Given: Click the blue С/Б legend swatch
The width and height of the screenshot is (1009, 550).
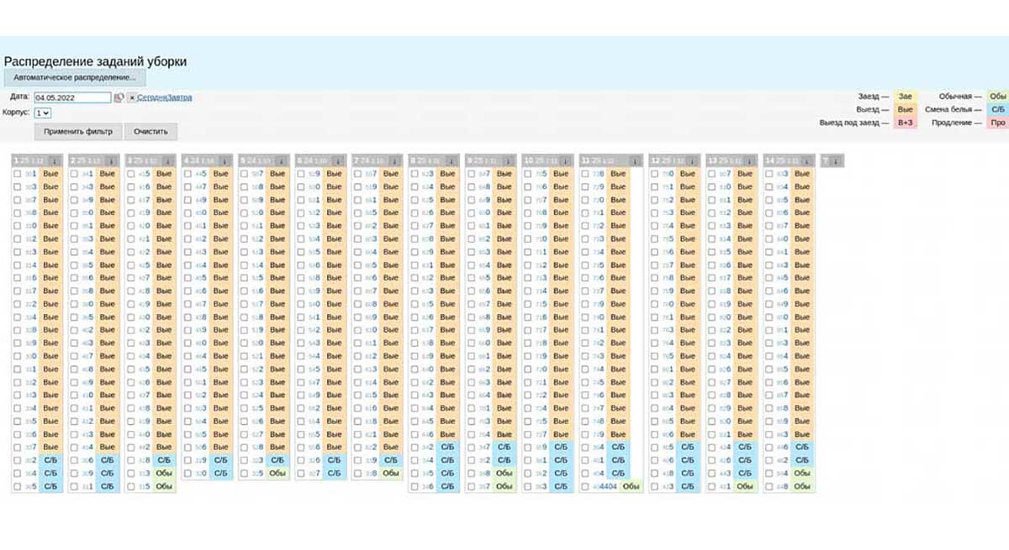Looking at the screenshot, I should pos(997,109).
